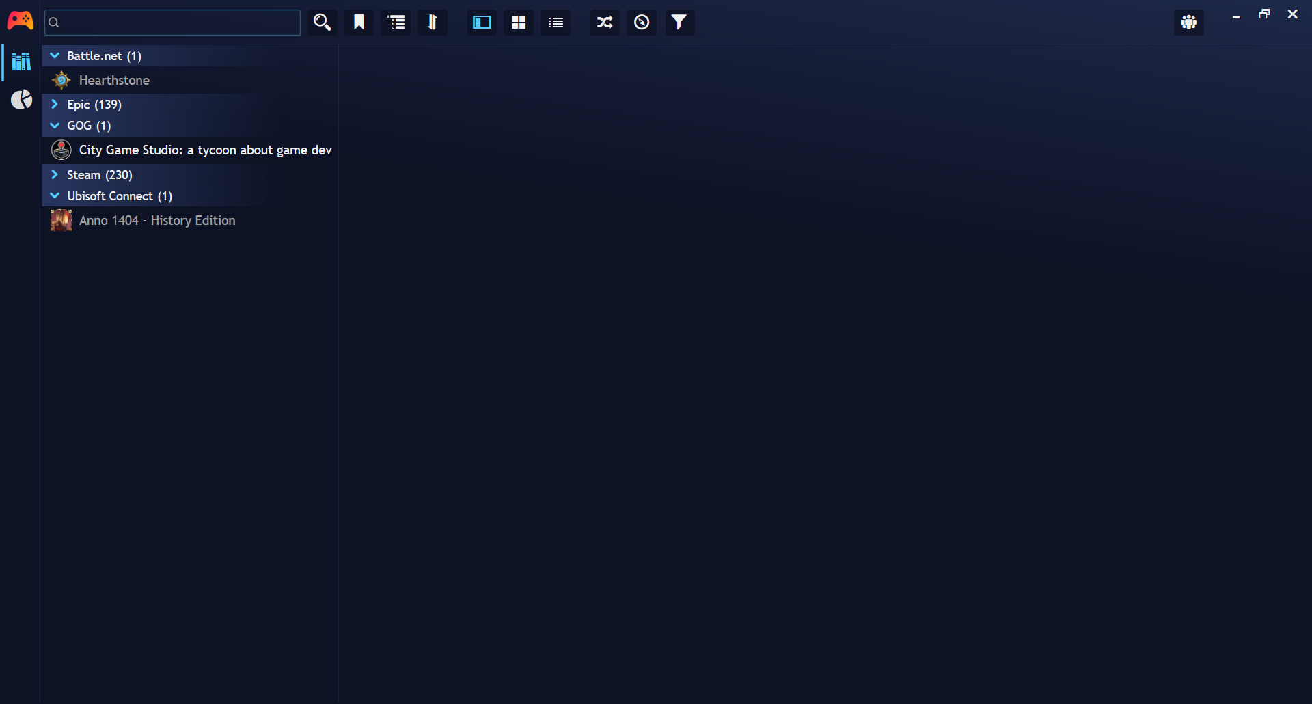This screenshot has width=1312, height=704.
Task: Expand the Steam (230) group
Action: pos(55,175)
